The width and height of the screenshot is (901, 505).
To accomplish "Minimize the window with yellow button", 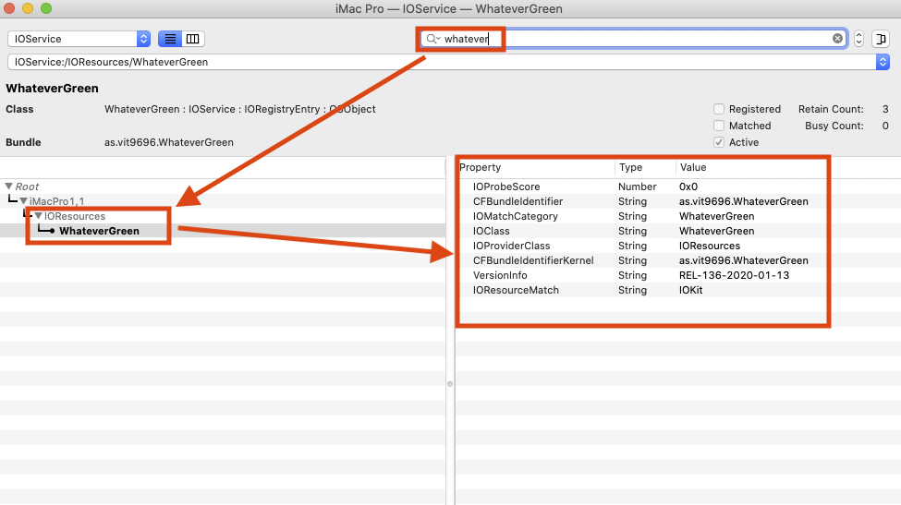I will (x=28, y=8).
